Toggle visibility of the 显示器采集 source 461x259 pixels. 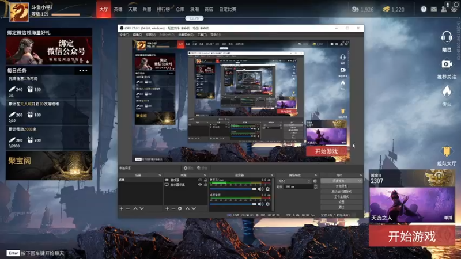(x=200, y=185)
